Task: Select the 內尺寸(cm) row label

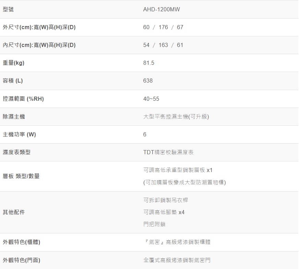Action: [x=39, y=45]
